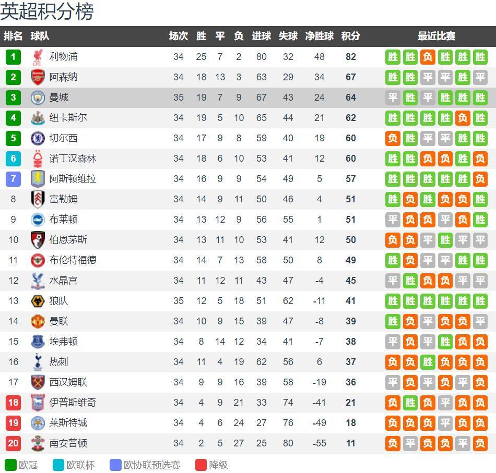Click the Newcastle club crest icon
The image size is (496, 473).
pyautogui.click(x=38, y=118)
